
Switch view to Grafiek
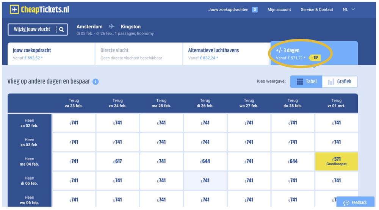click(340, 82)
